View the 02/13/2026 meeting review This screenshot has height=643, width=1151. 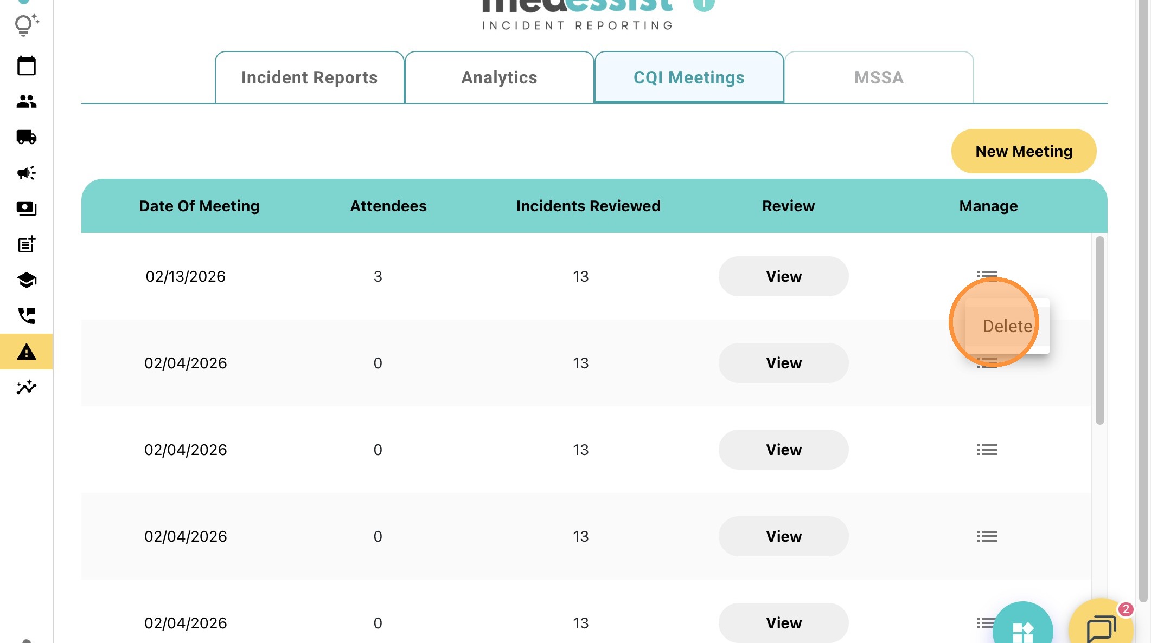(783, 276)
